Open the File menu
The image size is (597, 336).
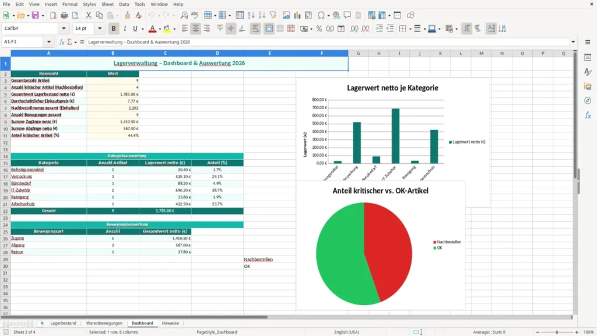pyautogui.click(x=6, y=4)
